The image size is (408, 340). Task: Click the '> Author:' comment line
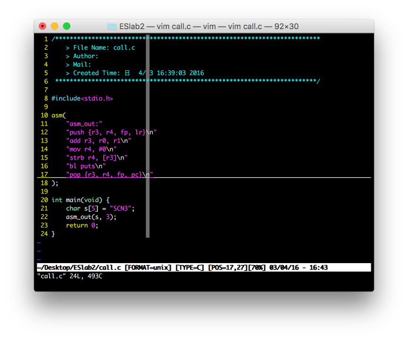(82, 56)
